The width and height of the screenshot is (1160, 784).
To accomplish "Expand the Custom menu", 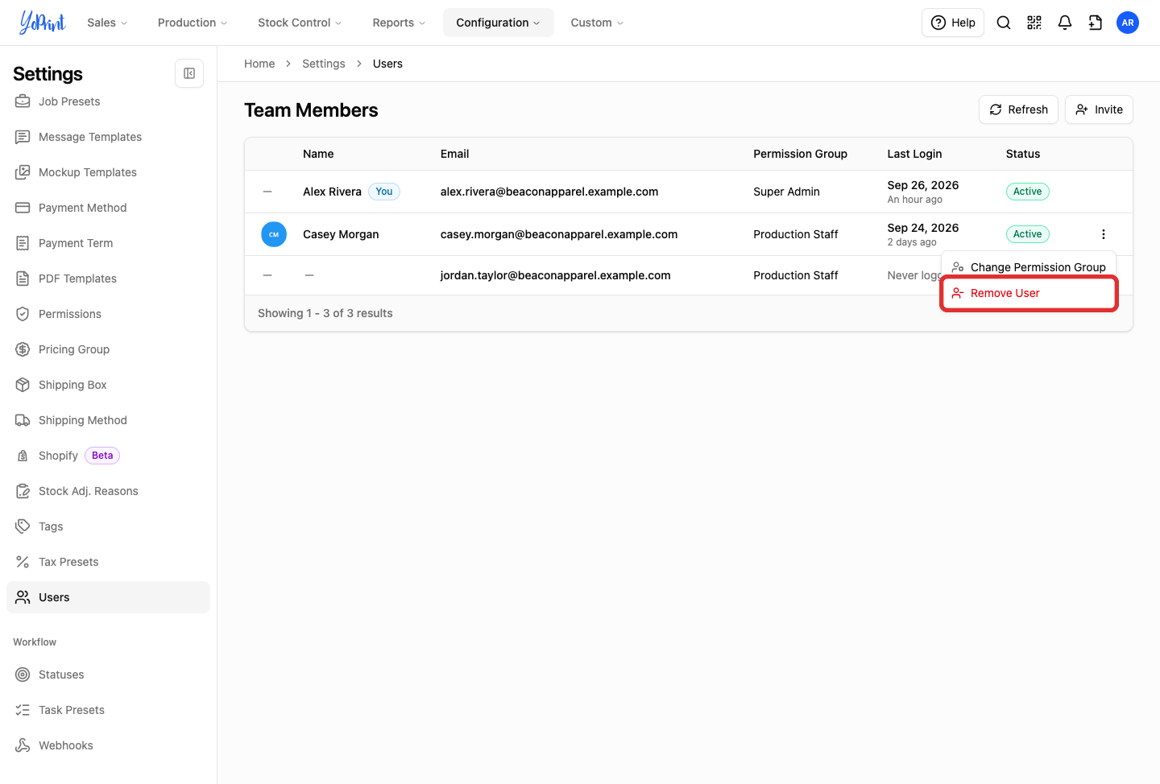I will click(597, 23).
